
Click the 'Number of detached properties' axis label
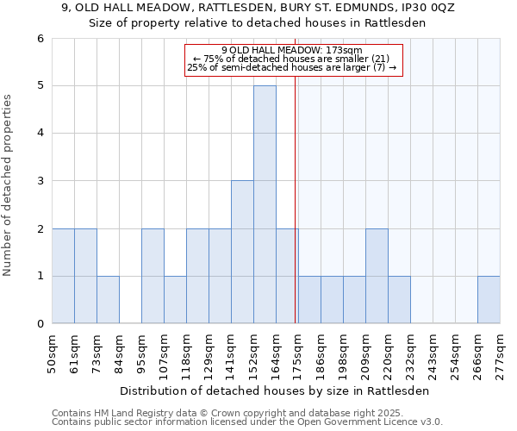tap(9, 185)
